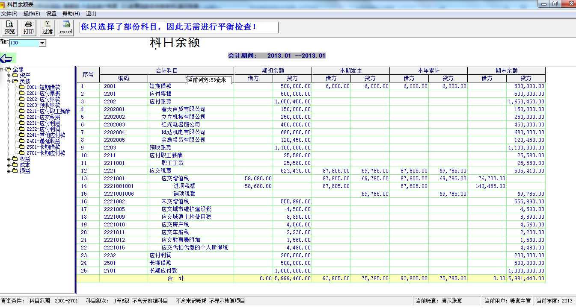Expand the 权益 tree node
This screenshot has width=576, height=308.
pos(9,159)
